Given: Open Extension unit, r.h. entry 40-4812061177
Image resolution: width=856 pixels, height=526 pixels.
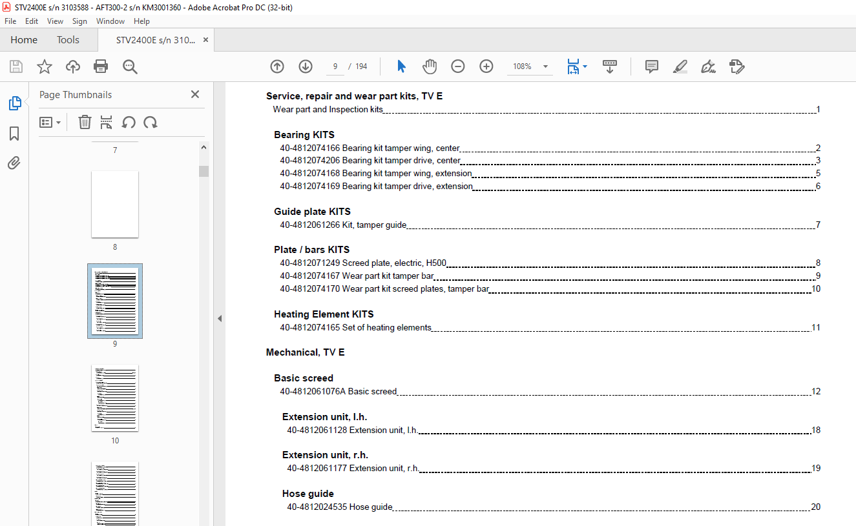Looking at the screenshot, I should 554,468.
